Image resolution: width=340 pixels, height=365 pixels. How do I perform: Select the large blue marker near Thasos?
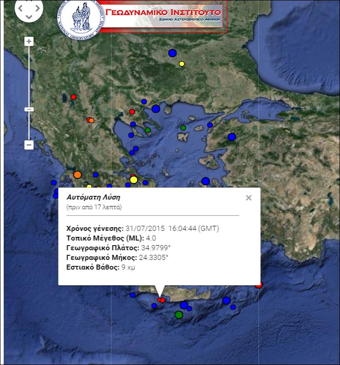(156, 109)
